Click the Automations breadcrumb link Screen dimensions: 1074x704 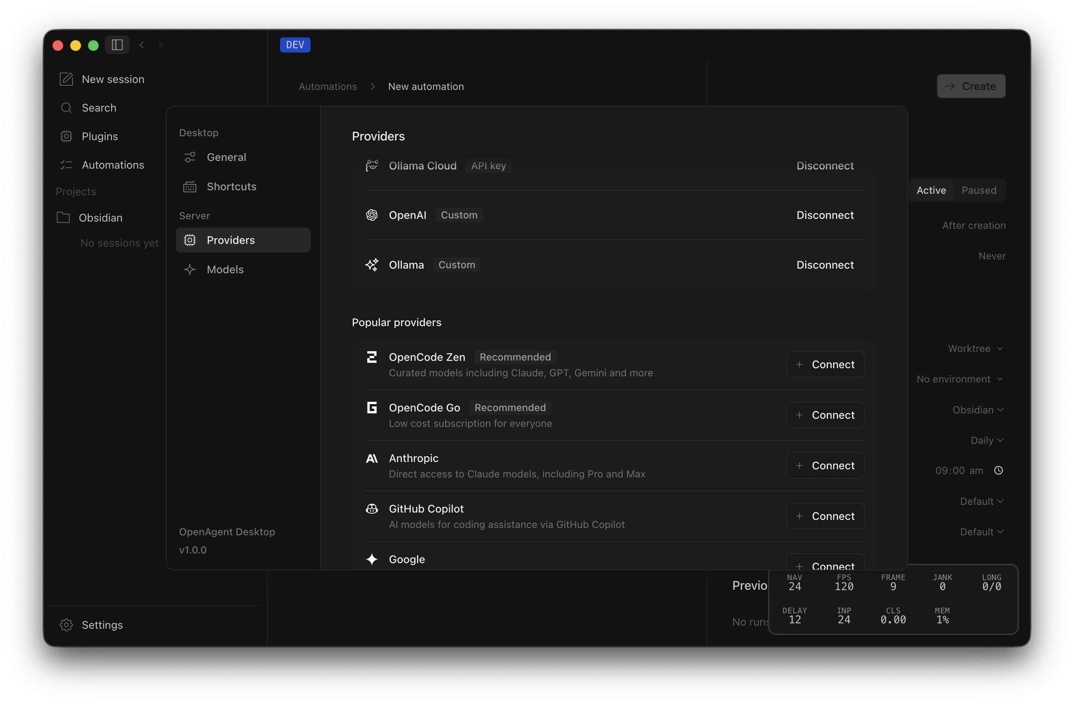pos(328,86)
